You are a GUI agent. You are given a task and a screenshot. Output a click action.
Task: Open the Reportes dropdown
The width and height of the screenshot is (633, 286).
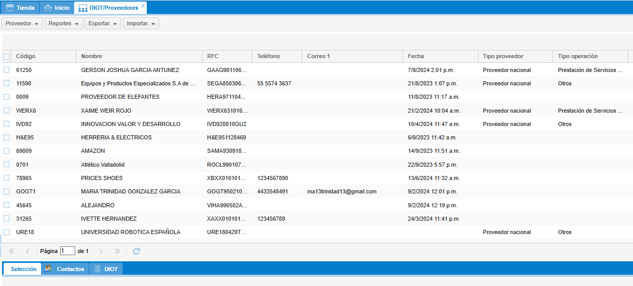(63, 24)
